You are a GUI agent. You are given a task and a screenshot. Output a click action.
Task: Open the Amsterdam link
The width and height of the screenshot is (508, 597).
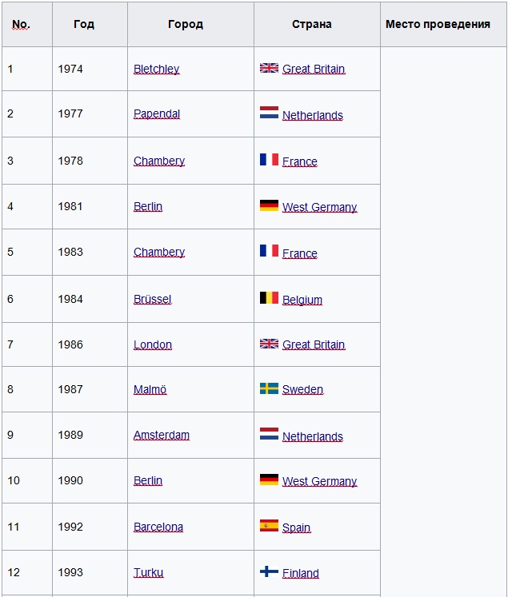point(162,436)
